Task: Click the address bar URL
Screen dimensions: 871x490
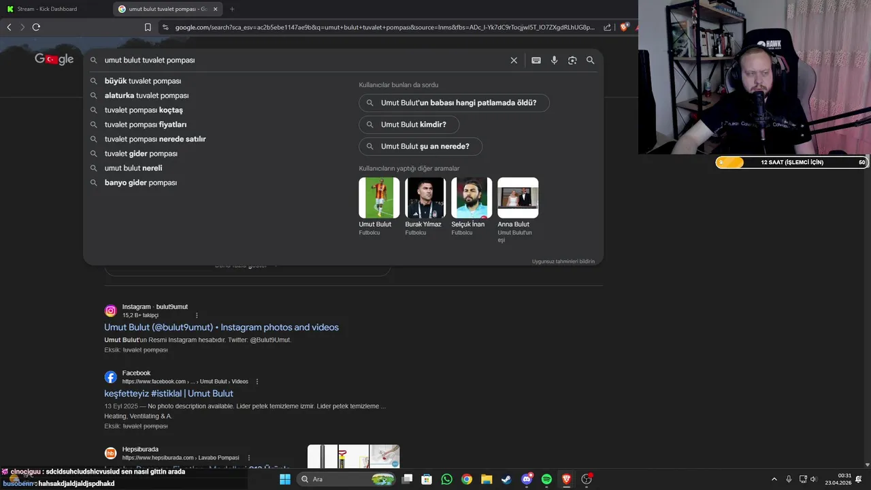Action: pos(384,27)
